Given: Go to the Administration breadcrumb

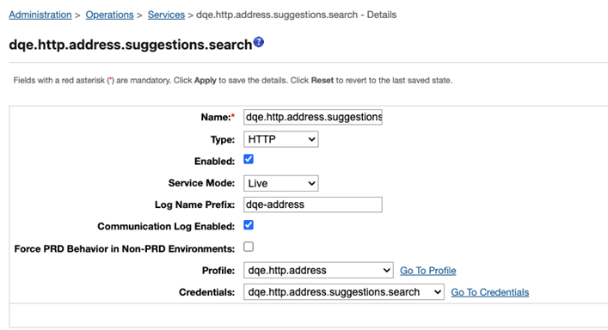Looking at the screenshot, I should point(40,15).
